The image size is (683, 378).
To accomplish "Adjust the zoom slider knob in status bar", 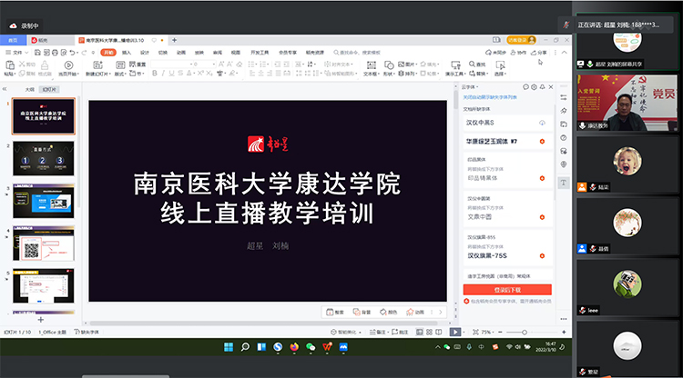I will point(525,332).
